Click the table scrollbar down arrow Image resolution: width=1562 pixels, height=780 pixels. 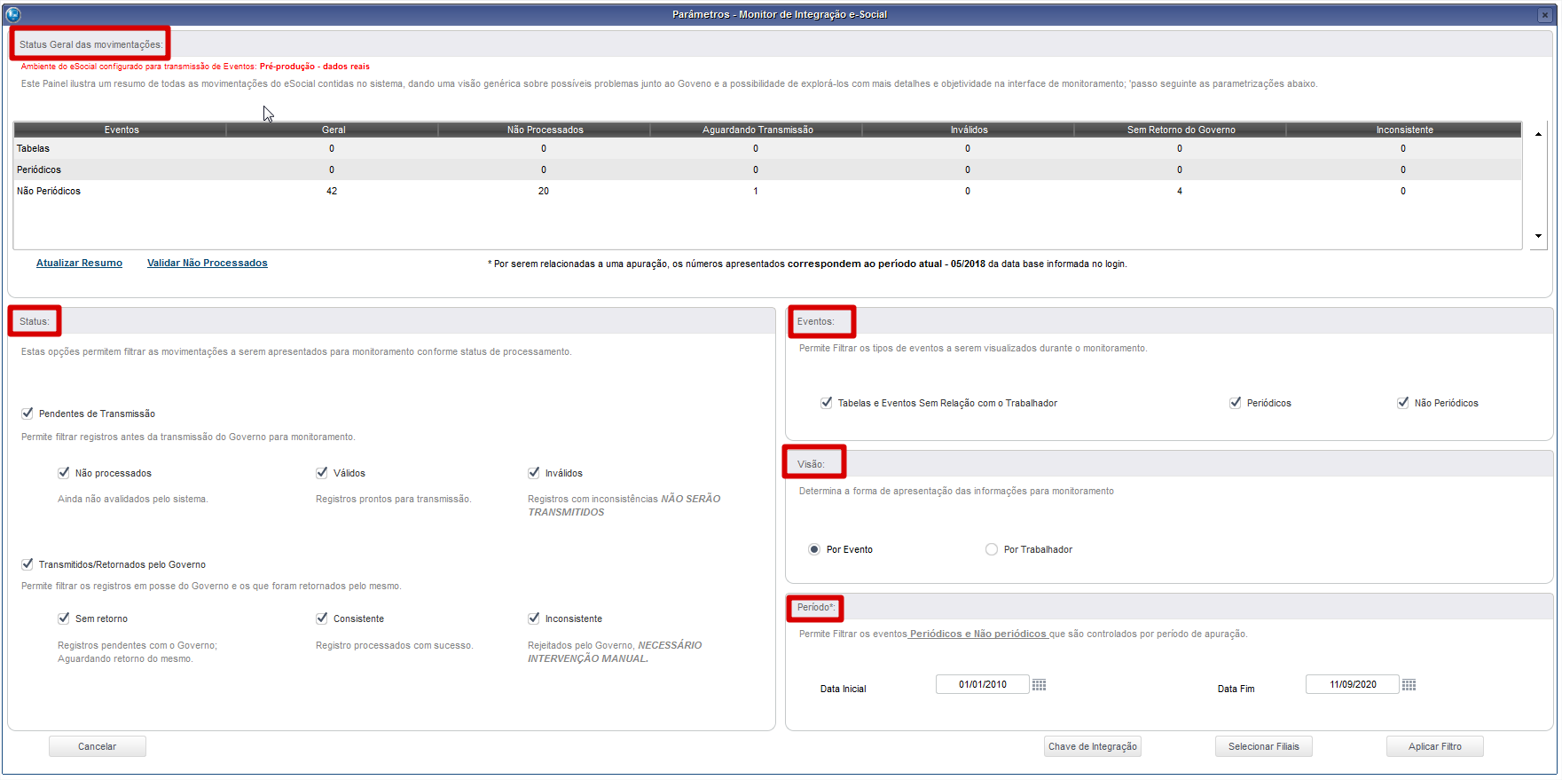(x=1538, y=236)
